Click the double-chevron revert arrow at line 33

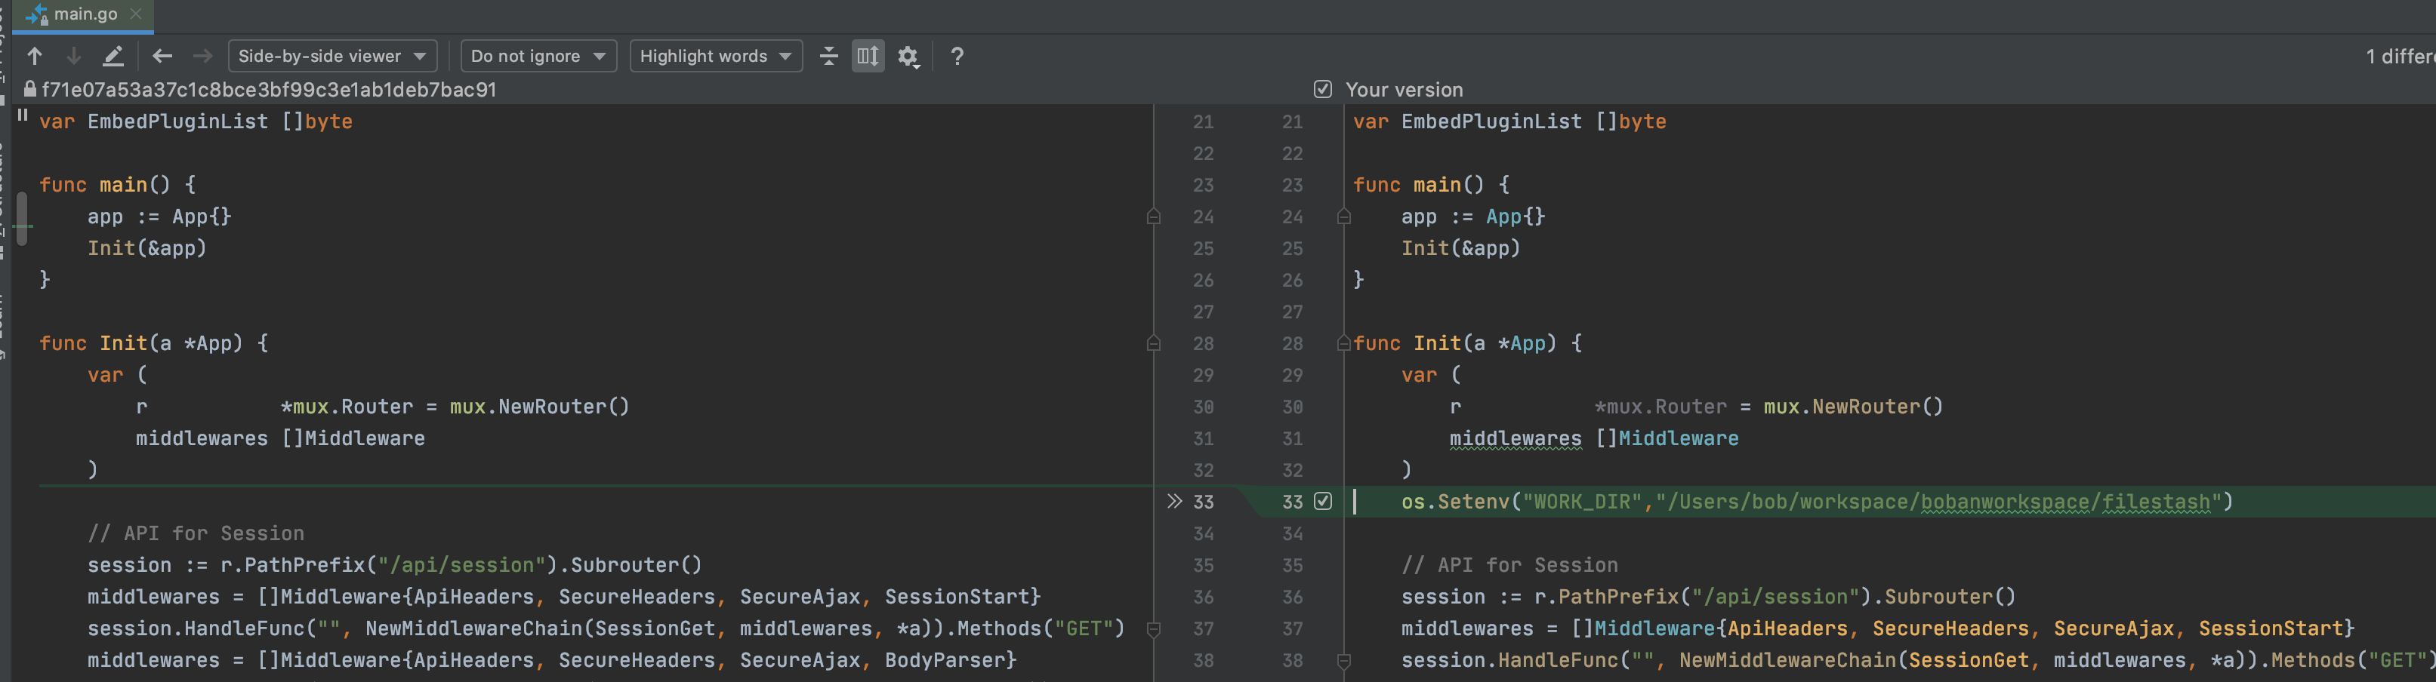(1174, 501)
